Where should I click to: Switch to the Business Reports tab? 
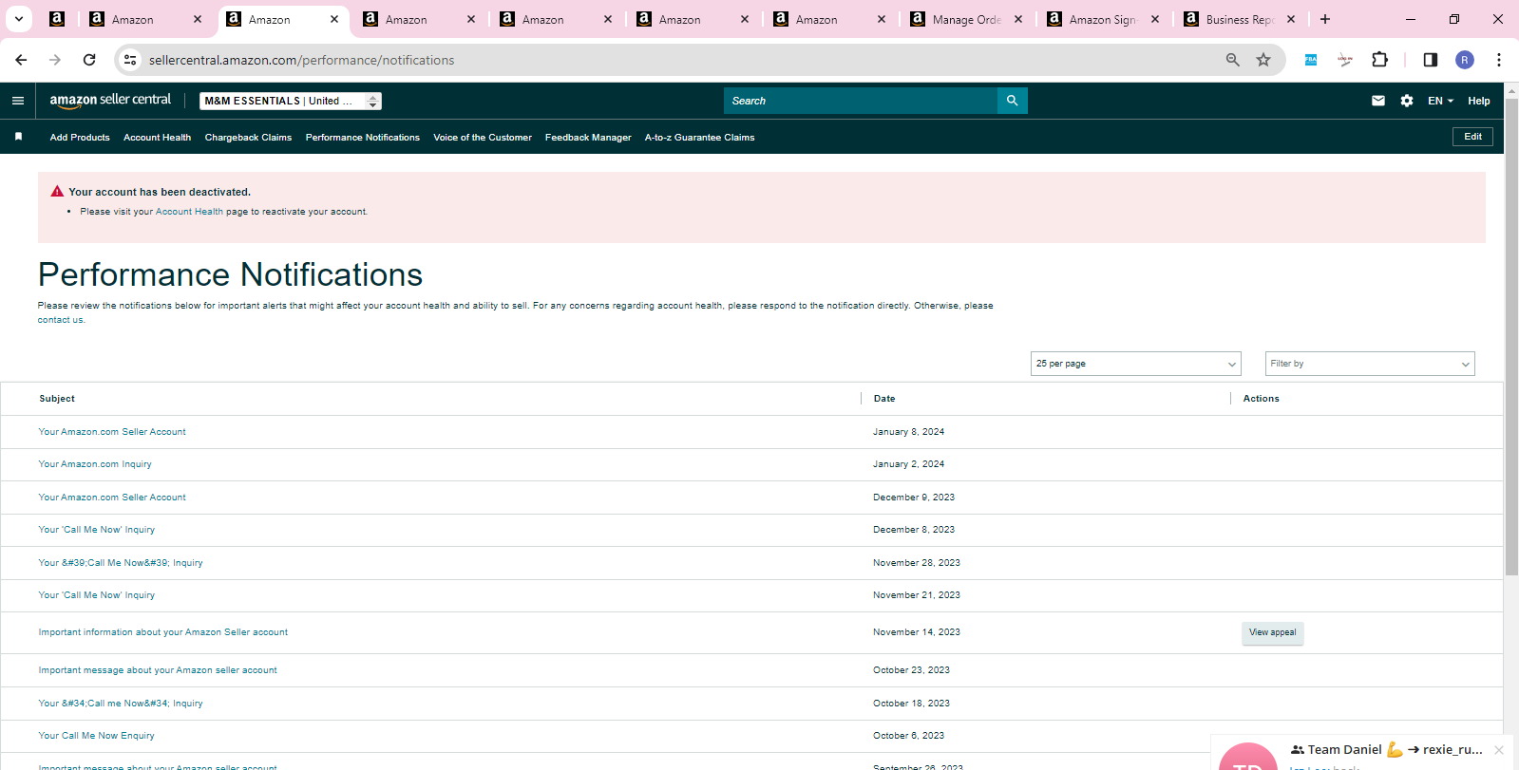1239,19
